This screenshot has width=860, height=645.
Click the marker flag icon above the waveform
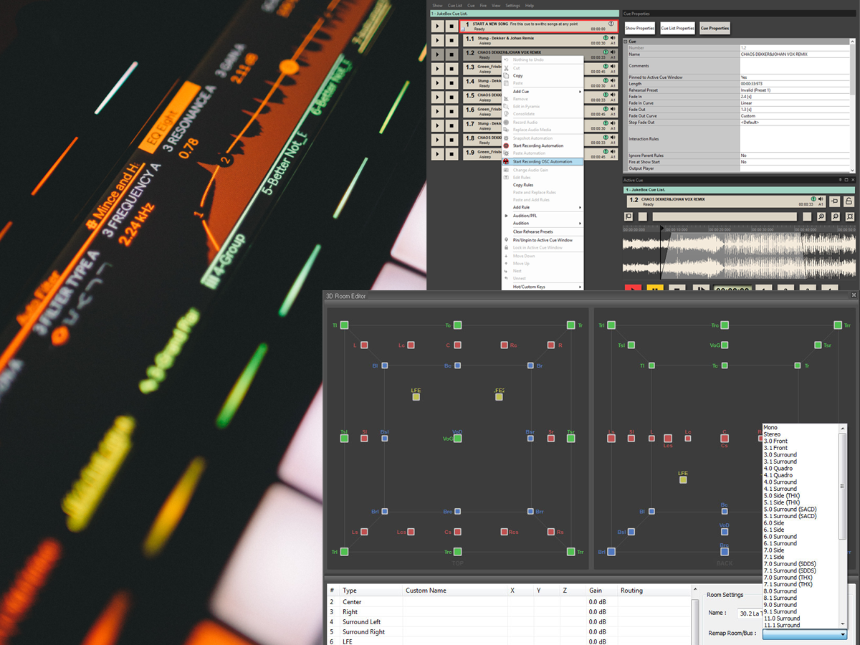pyautogui.click(x=629, y=216)
